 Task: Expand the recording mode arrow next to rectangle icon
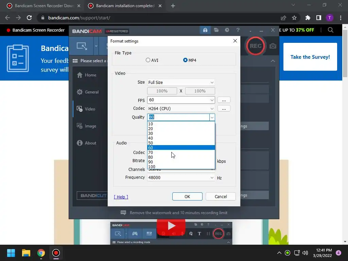point(96,46)
